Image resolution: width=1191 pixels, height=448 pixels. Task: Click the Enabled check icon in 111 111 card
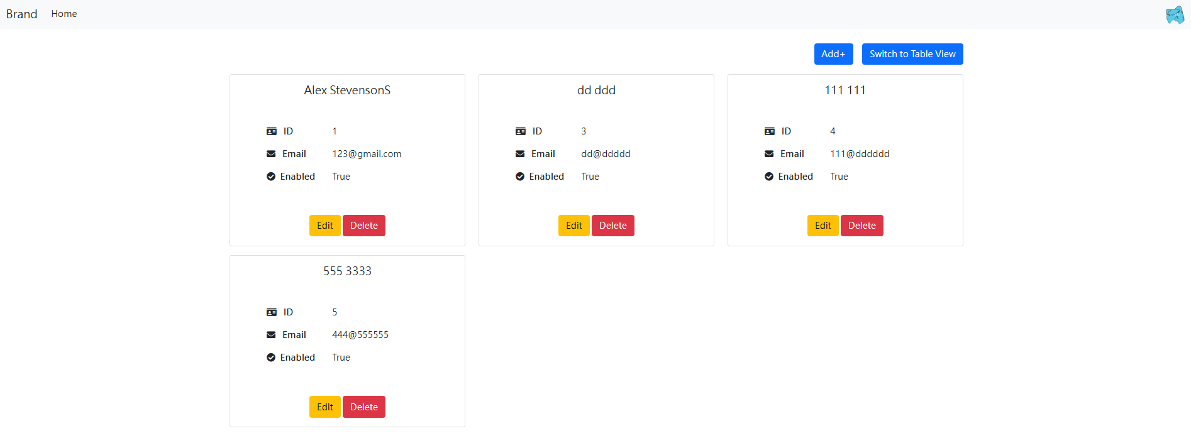point(769,177)
